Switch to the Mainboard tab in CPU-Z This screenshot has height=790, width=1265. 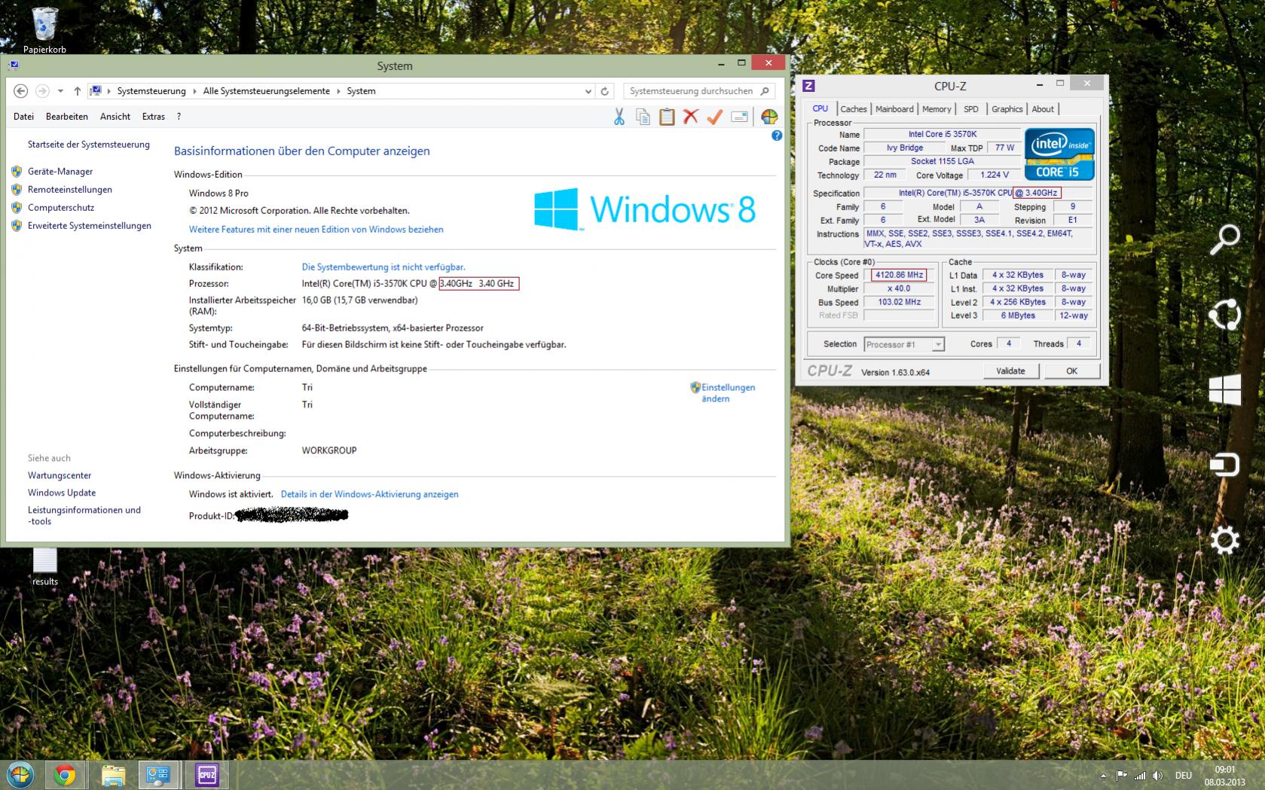pyautogui.click(x=894, y=109)
